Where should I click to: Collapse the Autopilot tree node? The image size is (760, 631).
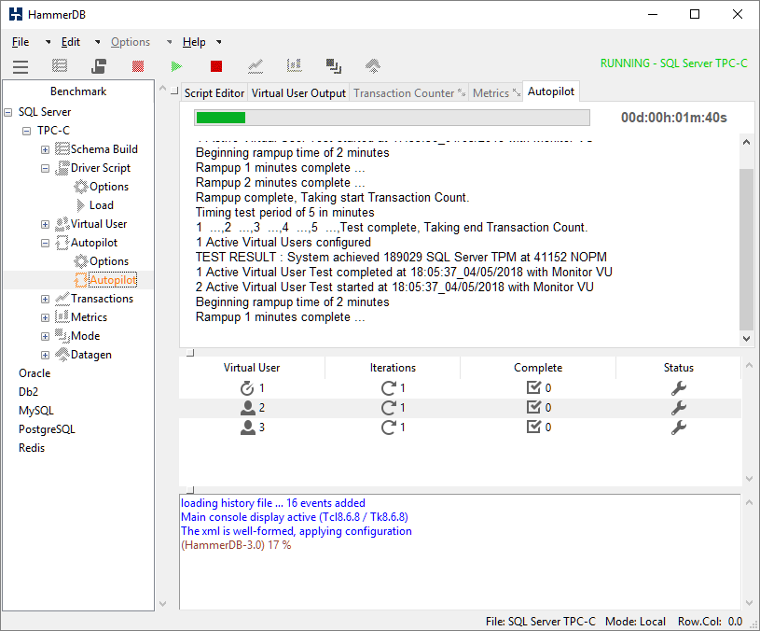tap(45, 243)
